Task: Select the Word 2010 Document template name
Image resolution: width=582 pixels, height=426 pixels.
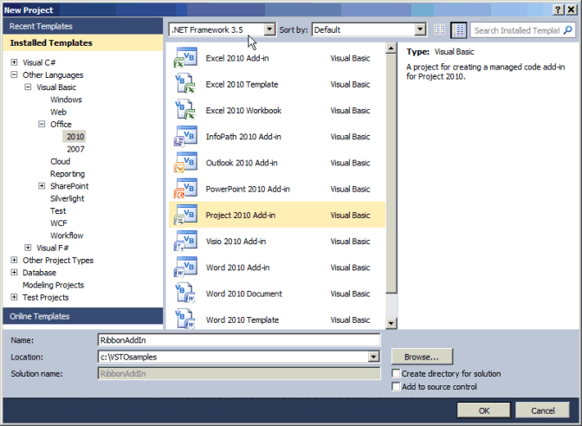Action: [244, 294]
